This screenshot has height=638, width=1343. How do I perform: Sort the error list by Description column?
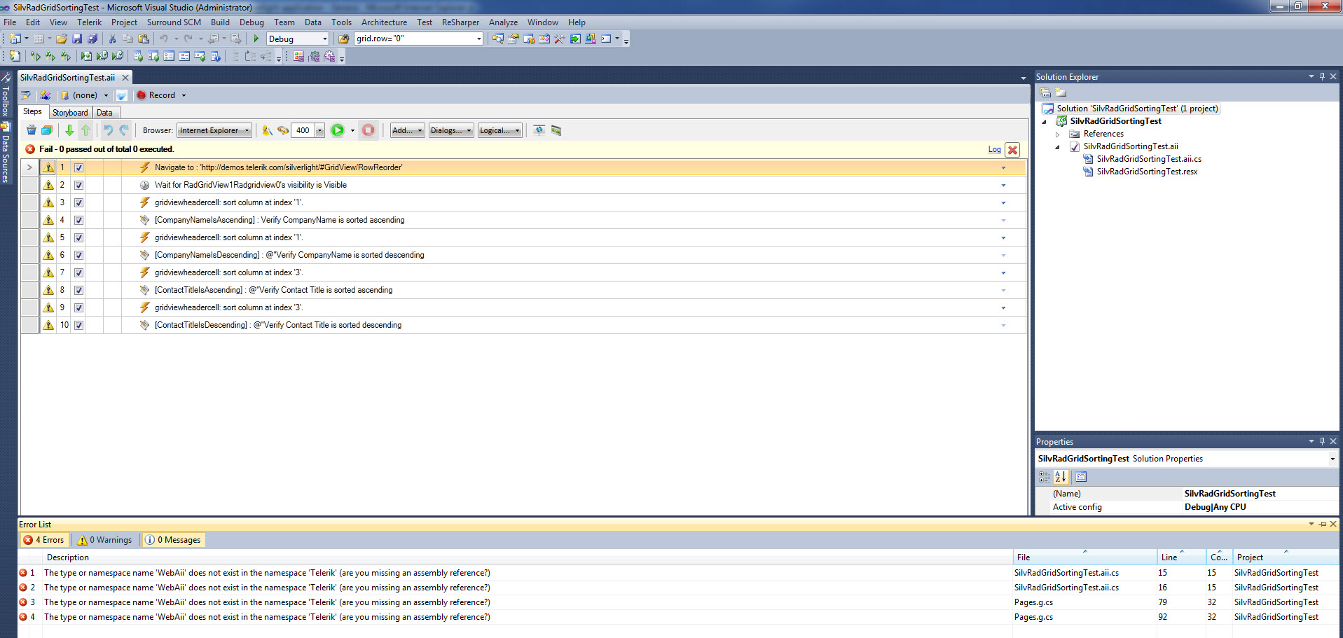528,557
